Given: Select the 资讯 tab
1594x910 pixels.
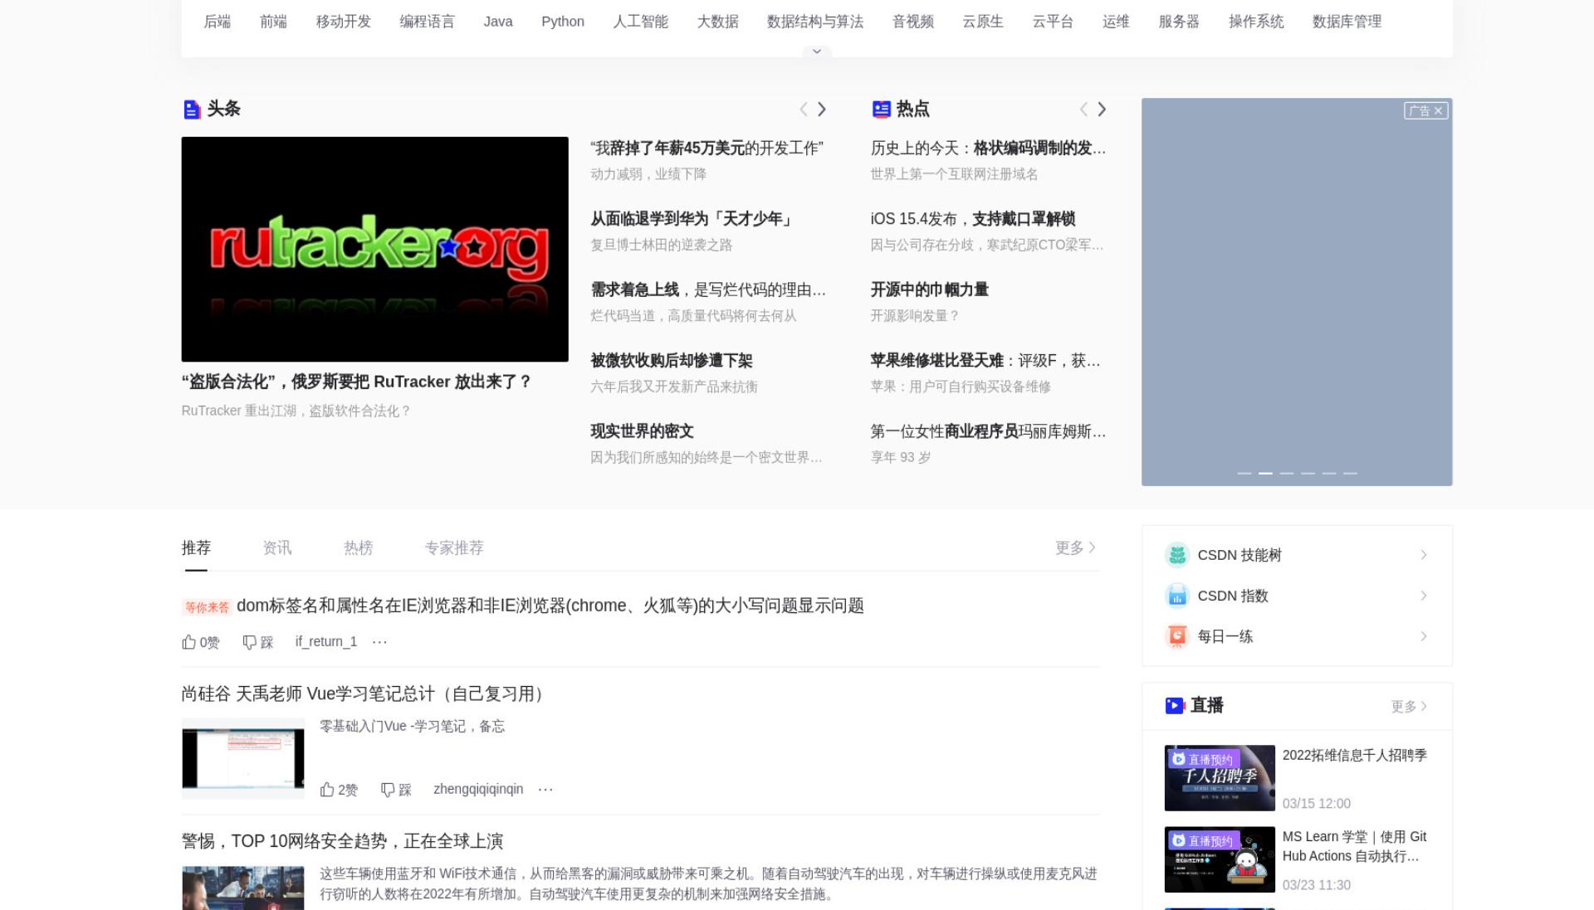Looking at the screenshot, I should (277, 547).
